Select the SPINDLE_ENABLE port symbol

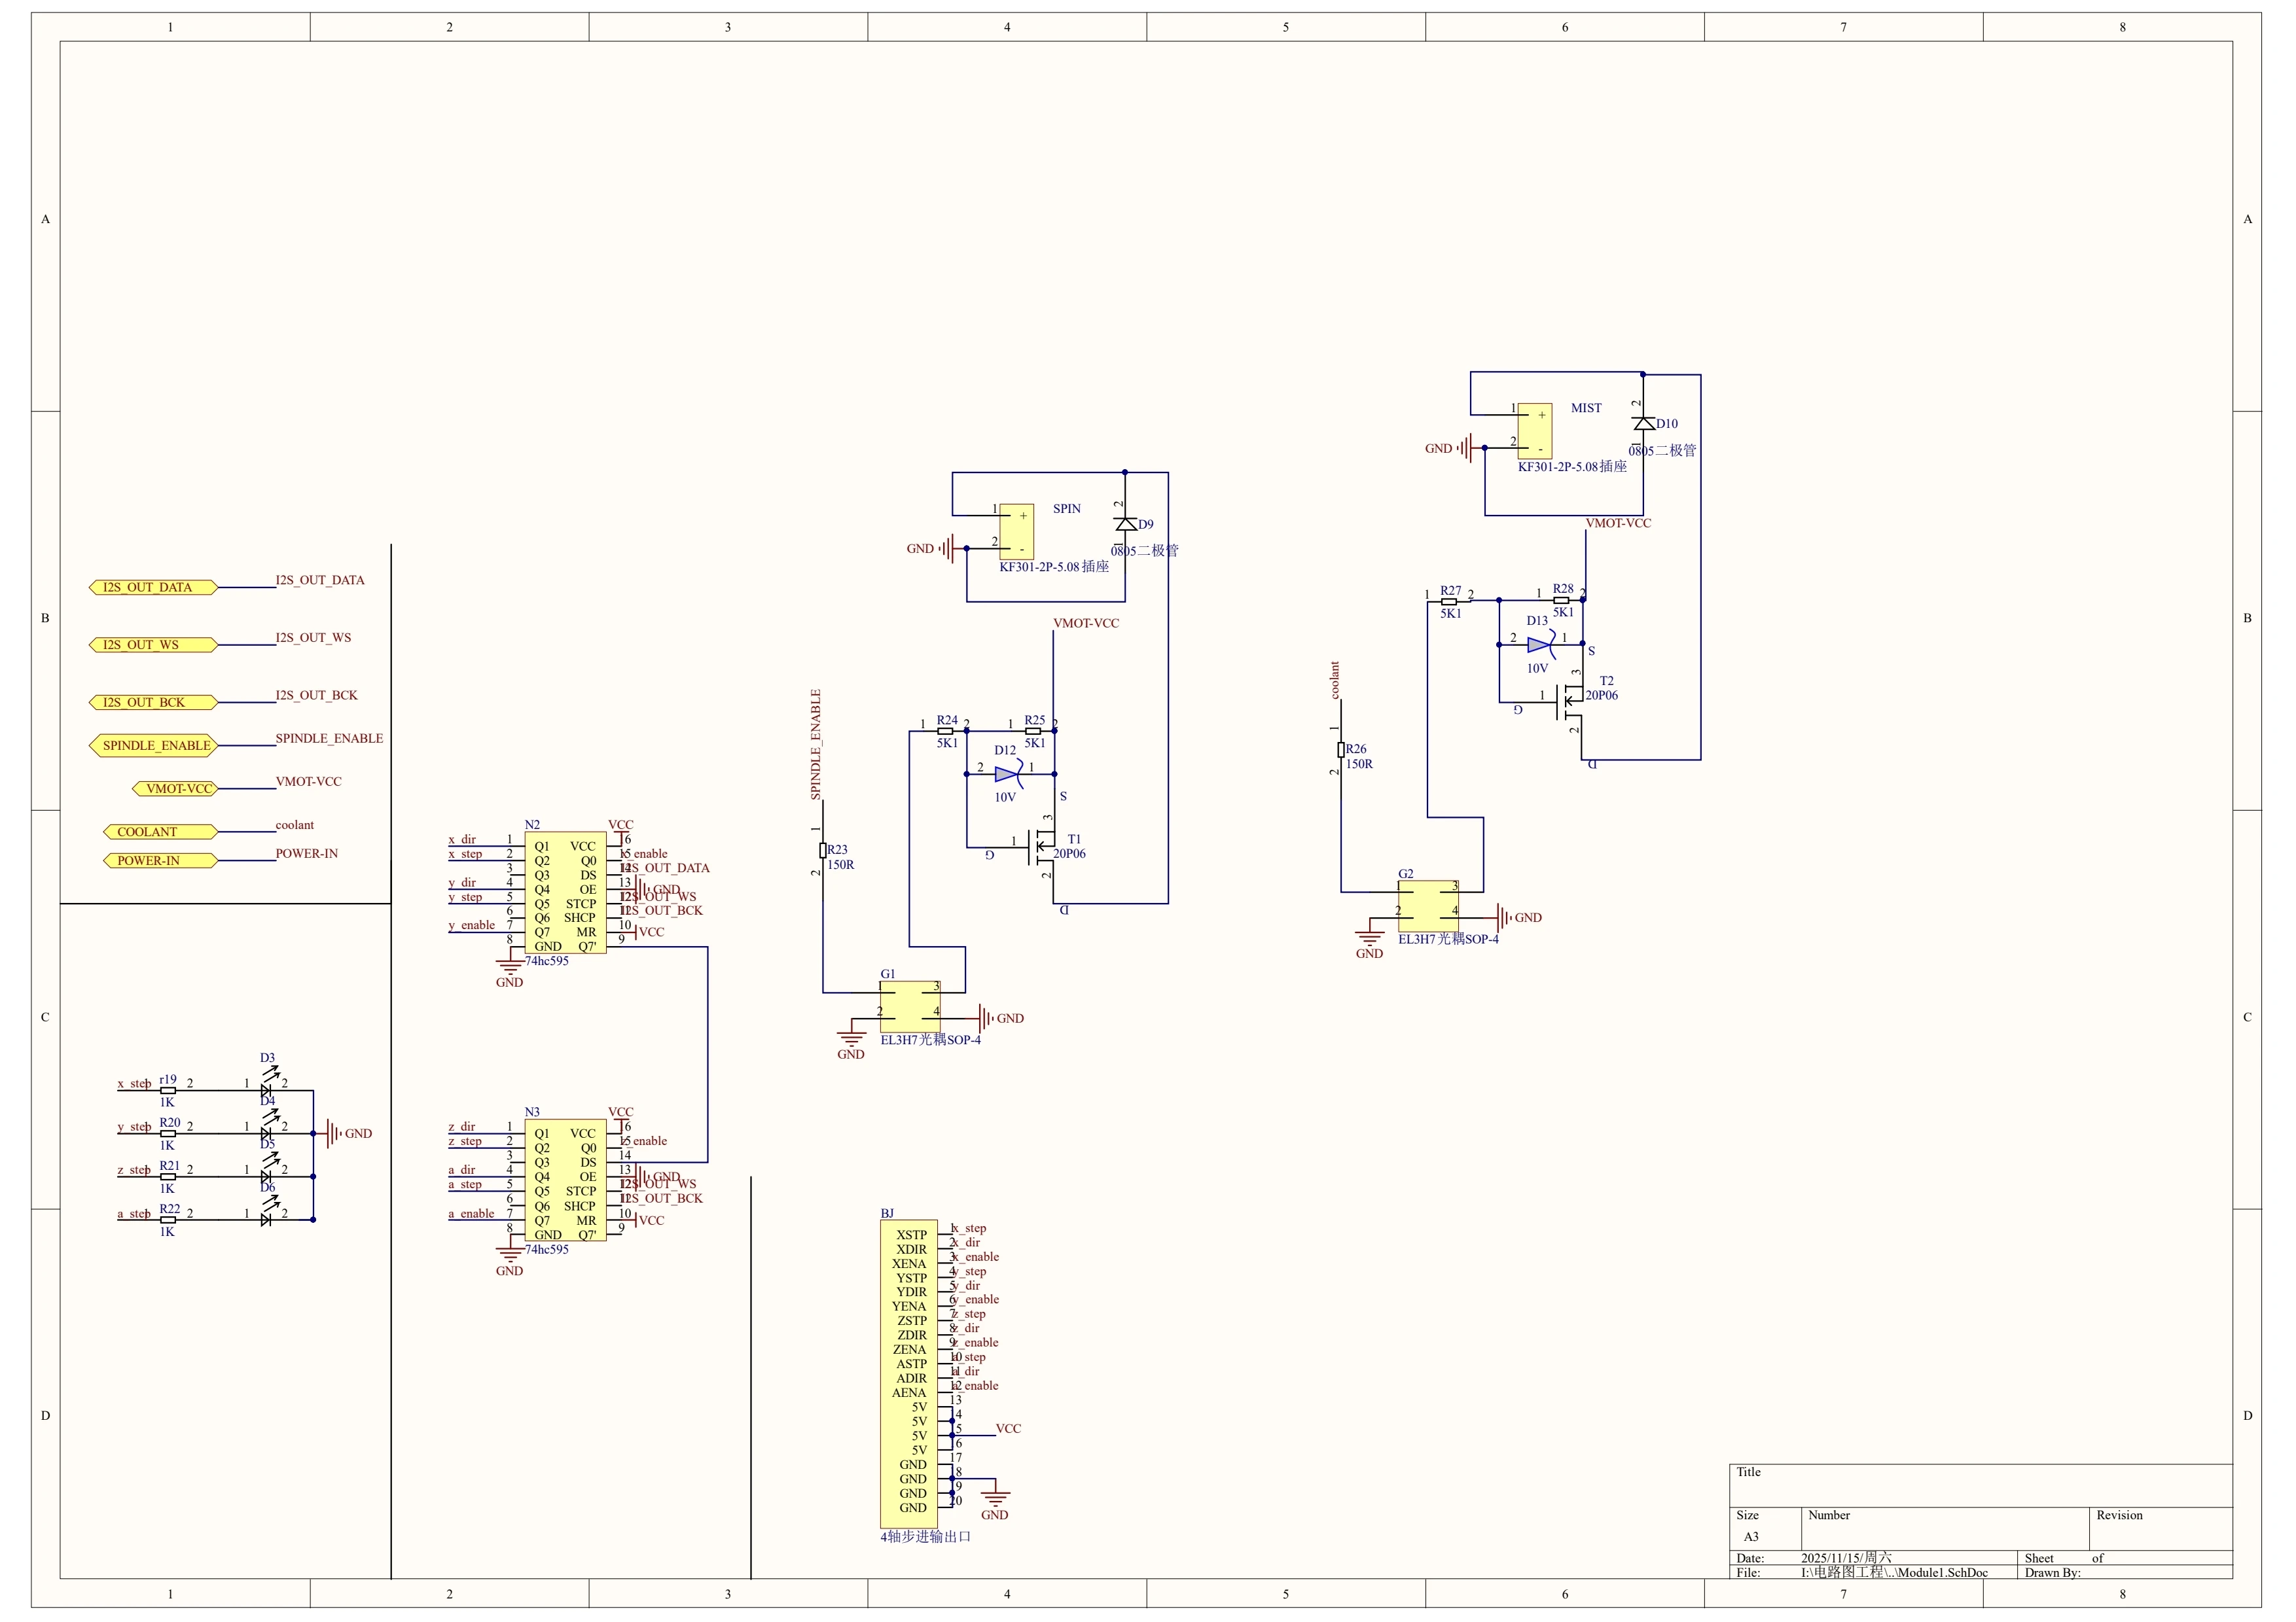[x=153, y=745]
